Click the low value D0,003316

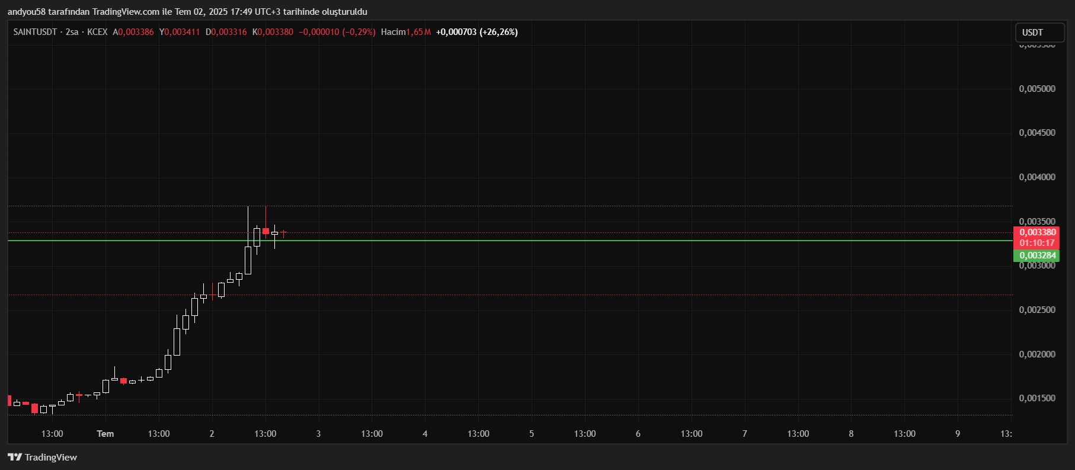(226, 32)
